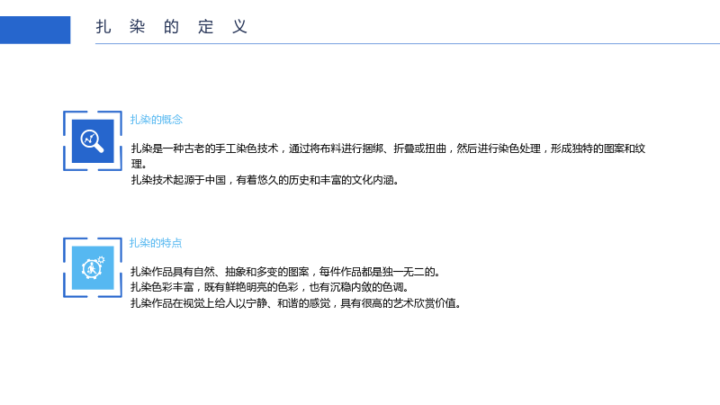
Task: Select the solid blue rectangle in the header
Action: coord(35,30)
